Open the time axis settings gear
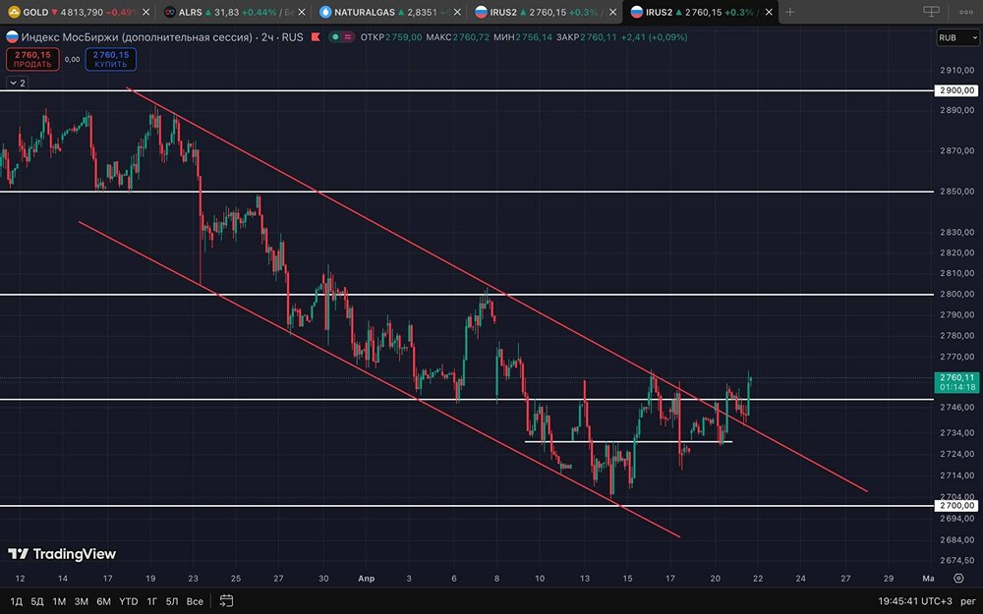Screen dimensions: 983x614 957,578
